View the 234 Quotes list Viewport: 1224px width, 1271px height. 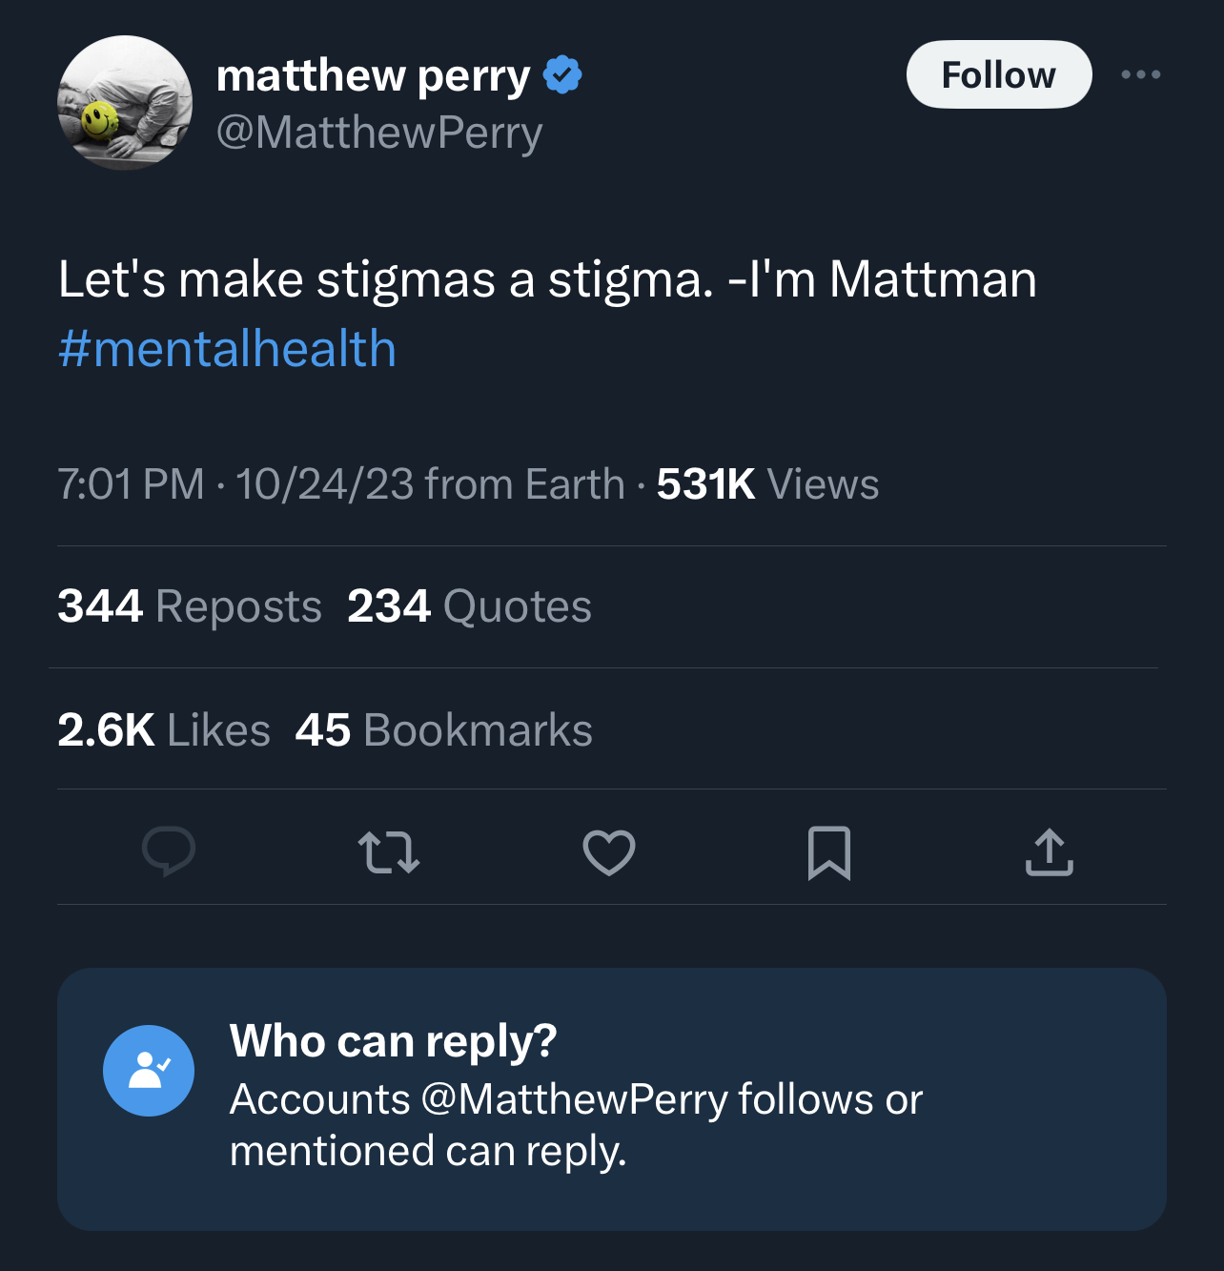(469, 606)
